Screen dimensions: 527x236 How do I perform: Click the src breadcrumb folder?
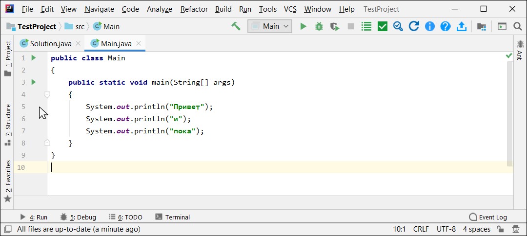[x=75, y=26]
